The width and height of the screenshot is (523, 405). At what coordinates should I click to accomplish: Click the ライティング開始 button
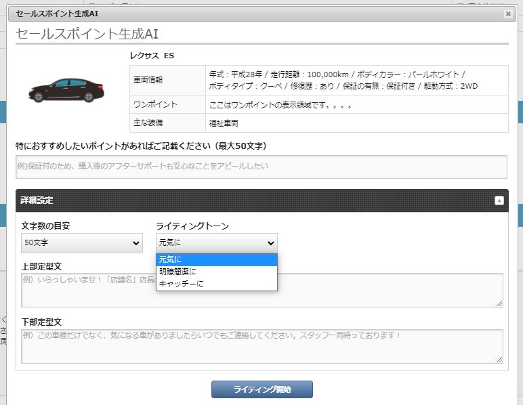(x=262, y=389)
